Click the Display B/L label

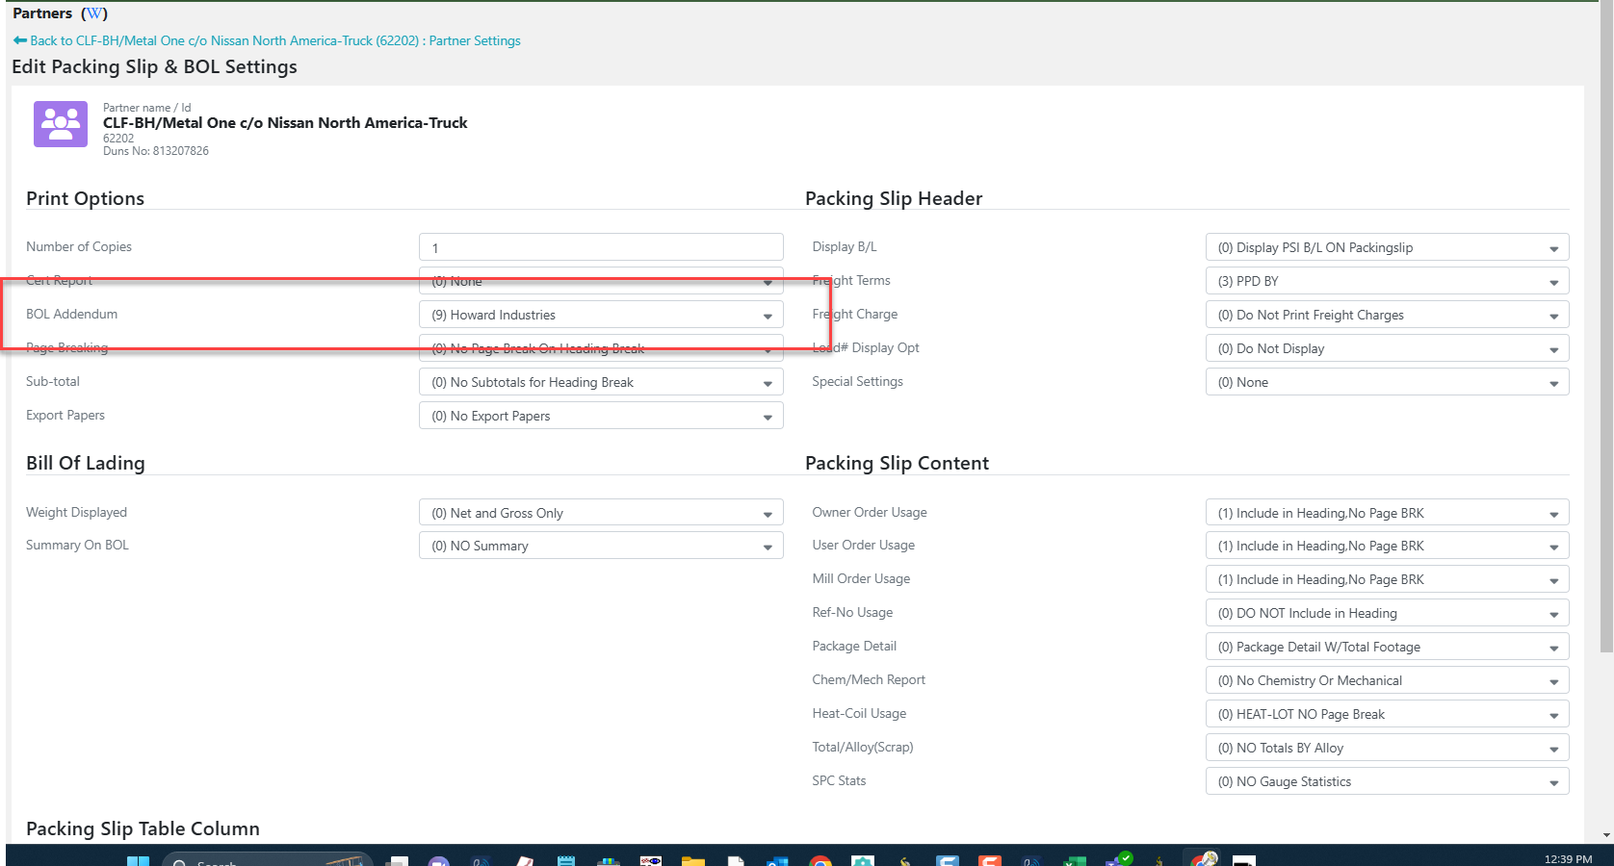click(x=845, y=246)
